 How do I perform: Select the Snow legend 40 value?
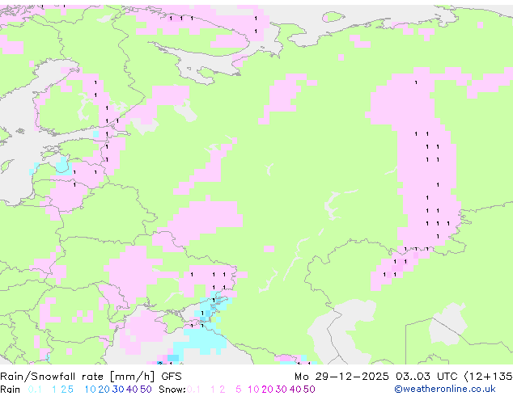point(295,390)
